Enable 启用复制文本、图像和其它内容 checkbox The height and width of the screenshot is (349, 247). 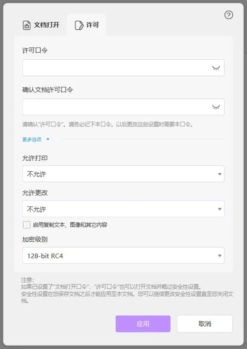(27, 225)
